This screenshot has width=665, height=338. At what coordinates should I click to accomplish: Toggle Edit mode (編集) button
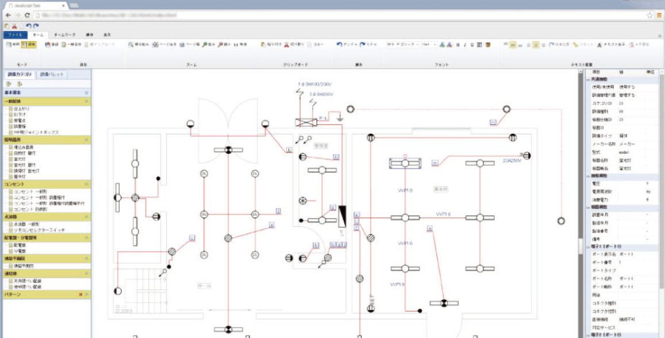(x=29, y=44)
